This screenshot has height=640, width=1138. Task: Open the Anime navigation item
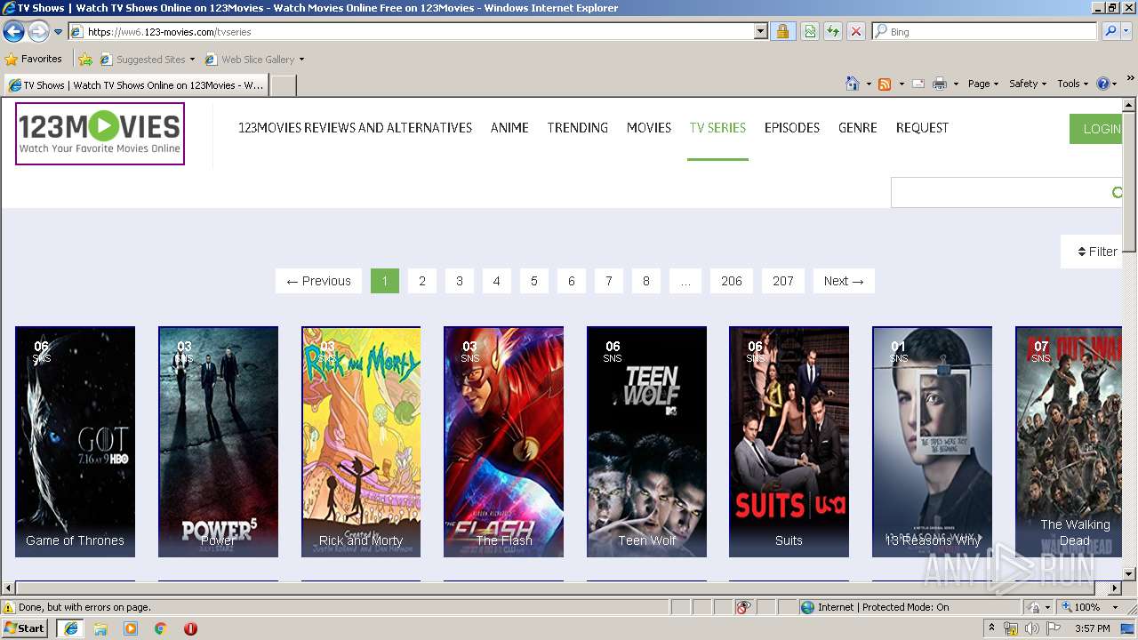click(x=509, y=128)
